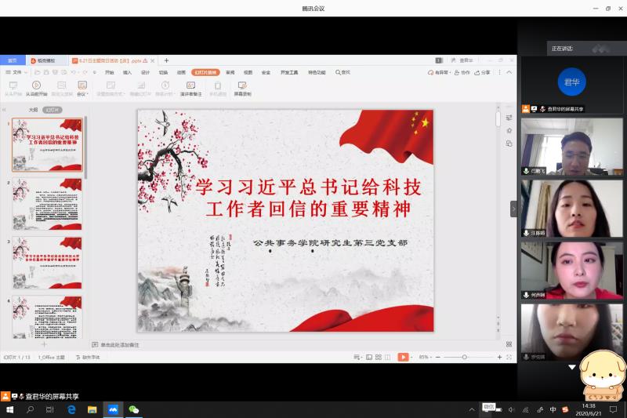
Task: Toggle the 大纲 outline view in left panel
Action: coord(33,110)
